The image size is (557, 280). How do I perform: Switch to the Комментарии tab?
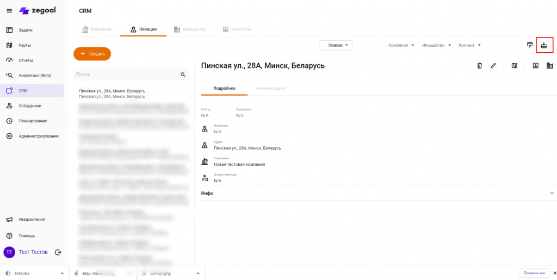(271, 88)
